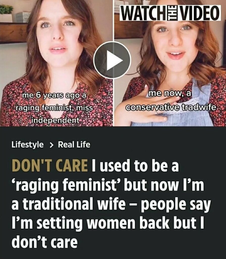
Task: Click the final 'don't care' headline line
Action: coord(44,242)
